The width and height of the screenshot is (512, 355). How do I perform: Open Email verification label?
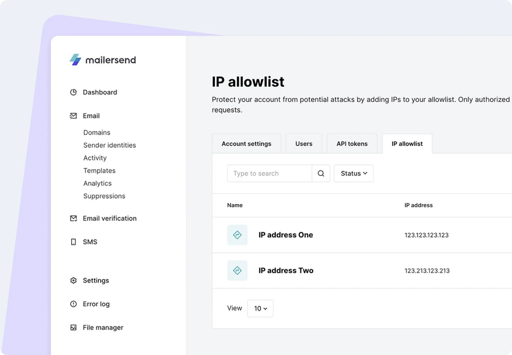point(110,218)
